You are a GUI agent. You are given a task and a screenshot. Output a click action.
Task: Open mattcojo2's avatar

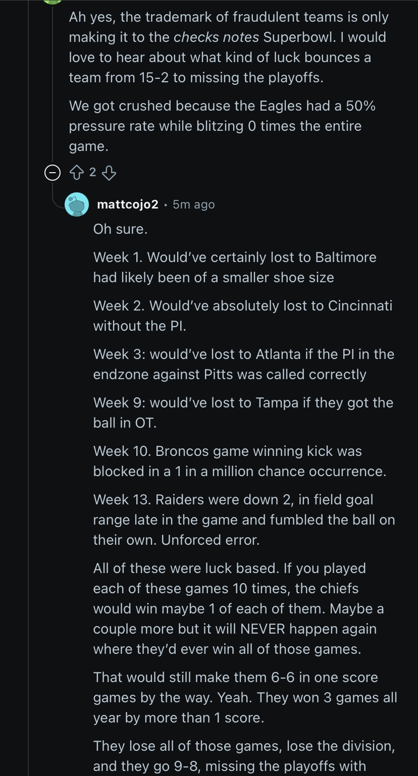77,204
